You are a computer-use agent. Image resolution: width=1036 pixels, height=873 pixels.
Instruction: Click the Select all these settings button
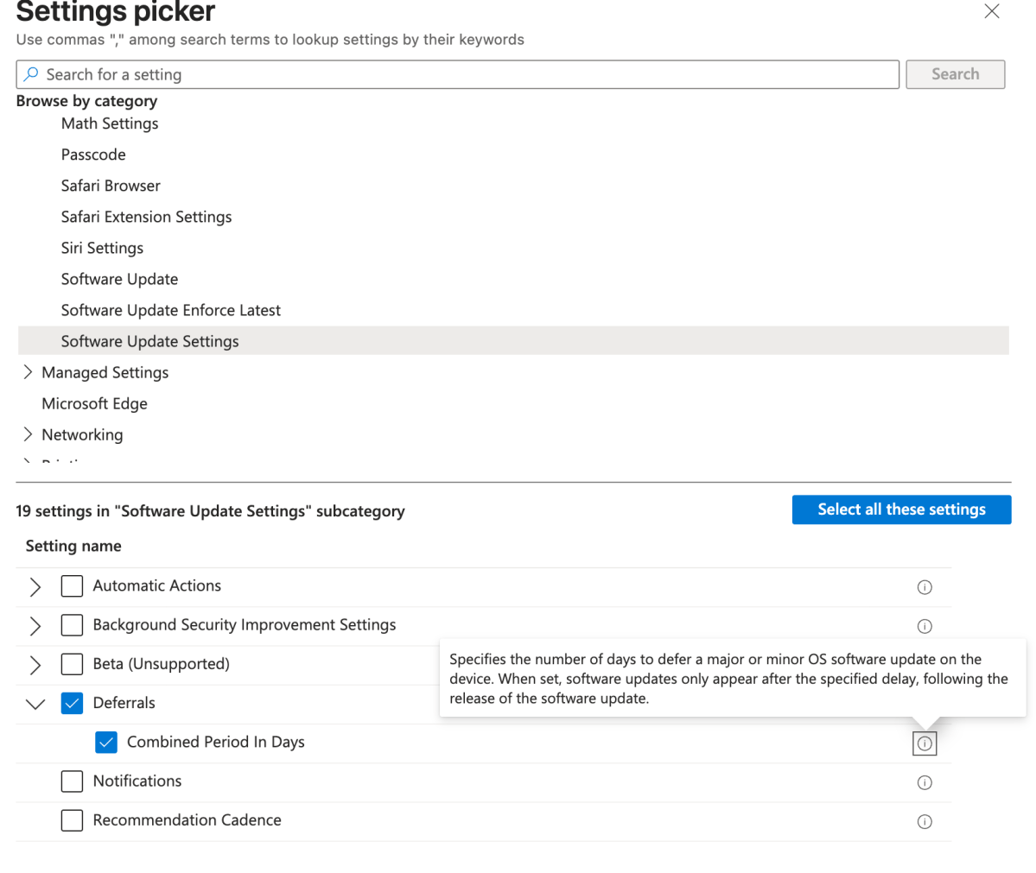[901, 509]
